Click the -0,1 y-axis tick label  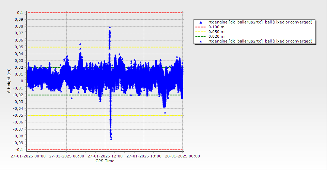[19, 150]
